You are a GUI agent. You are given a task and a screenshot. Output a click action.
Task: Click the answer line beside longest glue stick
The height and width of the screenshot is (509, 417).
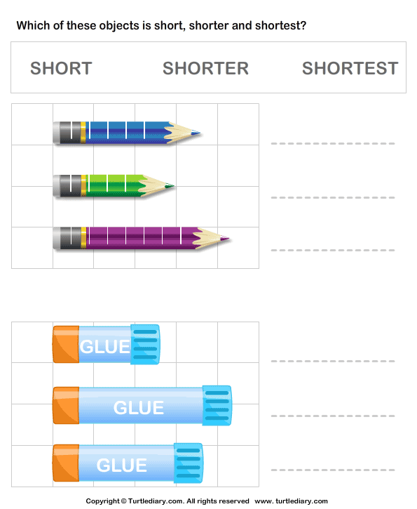pos(333,416)
